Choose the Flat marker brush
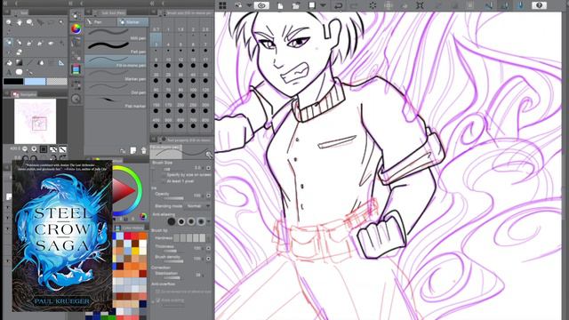The width and height of the screenshot is (569, 320). tap(116, 102)
